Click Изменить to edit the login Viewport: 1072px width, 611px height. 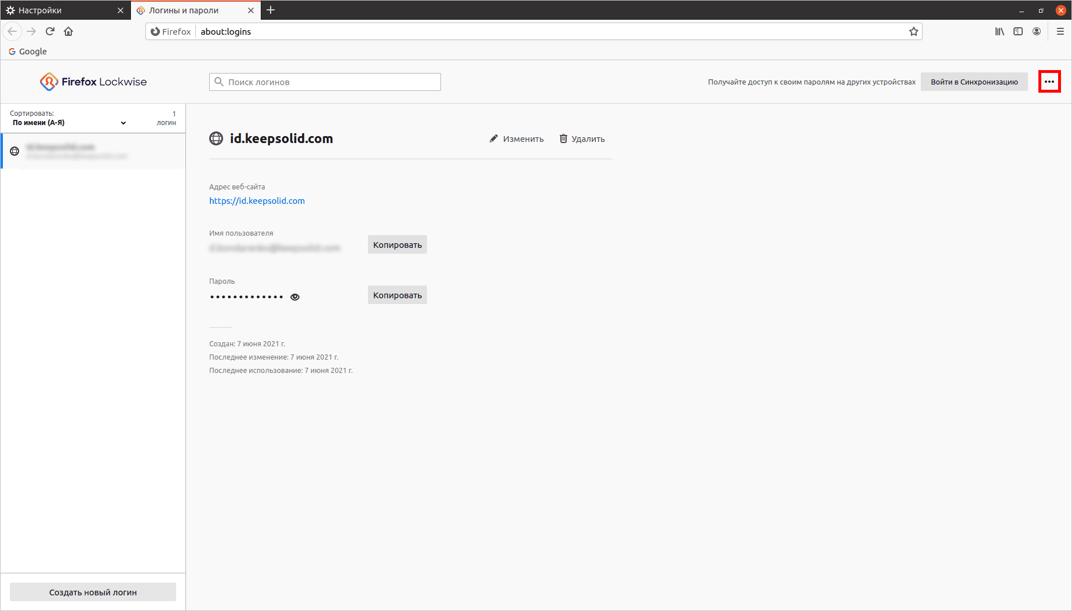[516, 139]
